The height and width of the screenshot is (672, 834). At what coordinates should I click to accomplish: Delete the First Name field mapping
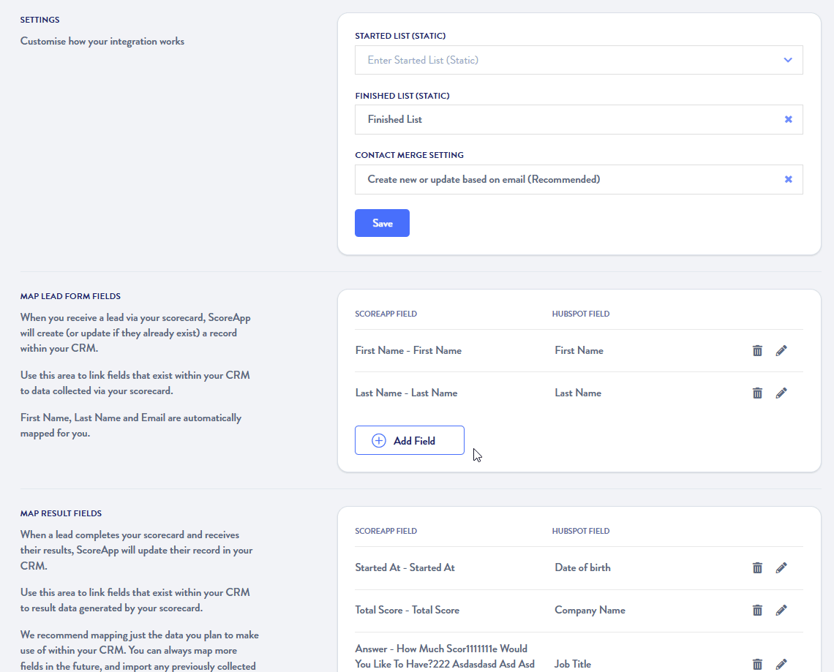[757, 350]
